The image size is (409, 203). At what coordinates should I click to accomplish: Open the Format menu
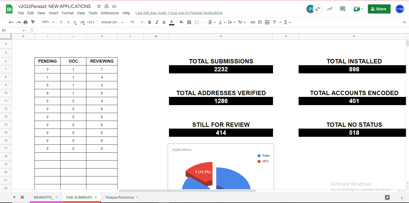point(68,13)
